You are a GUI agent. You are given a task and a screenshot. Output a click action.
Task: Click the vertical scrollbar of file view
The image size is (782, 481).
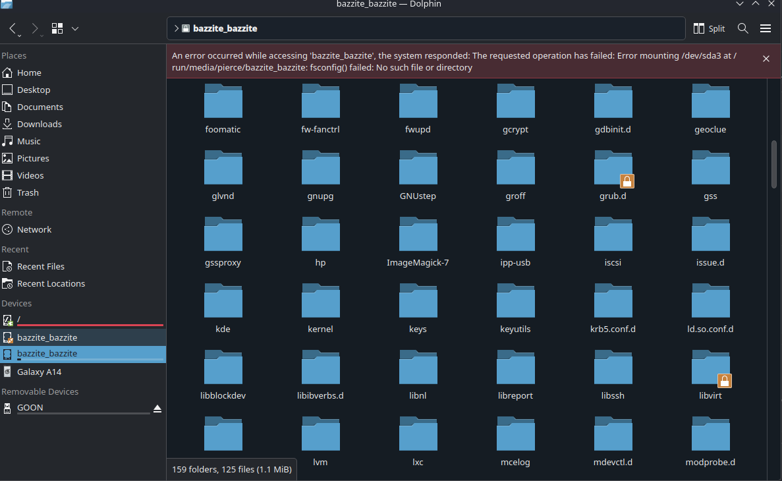[774, 164]
